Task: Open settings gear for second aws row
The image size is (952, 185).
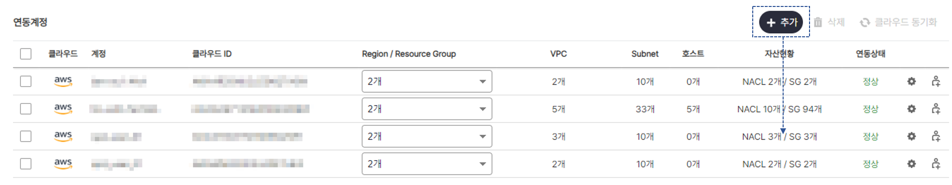Action: tap(911, 108)
